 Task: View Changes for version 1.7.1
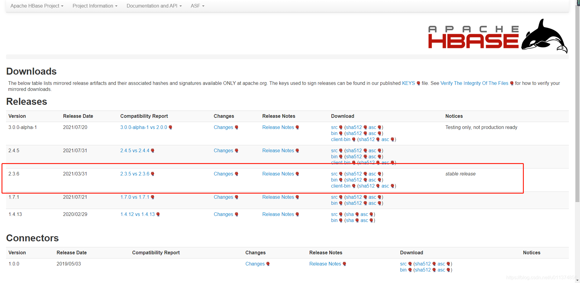pyautogui.click(x=223, y=197)
